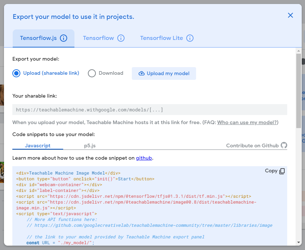Switch to the Tensorflow.js tab
The height and width of the screenshot is (250, 305).
pyautogui.click(x=44, y=38)
